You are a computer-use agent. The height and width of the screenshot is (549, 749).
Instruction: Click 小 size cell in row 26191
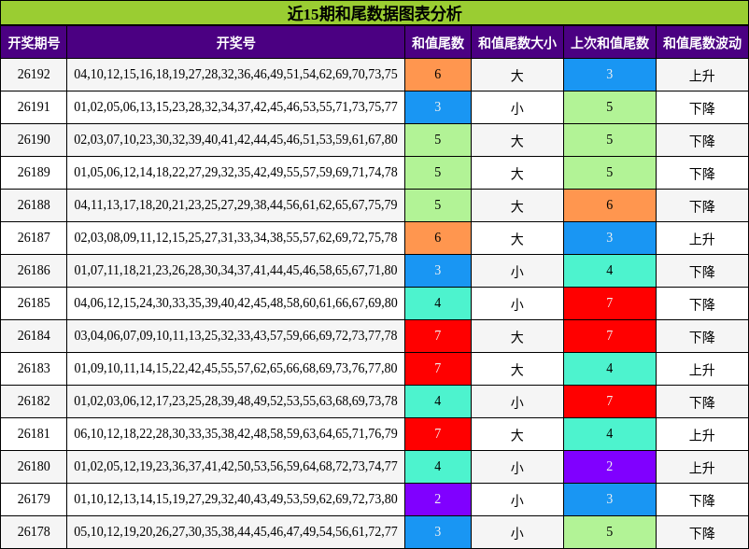click(x=517, y=107)
